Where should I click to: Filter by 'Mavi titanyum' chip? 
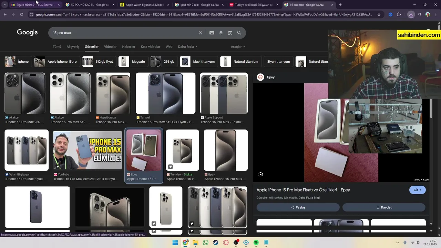[x=198, y=62]
